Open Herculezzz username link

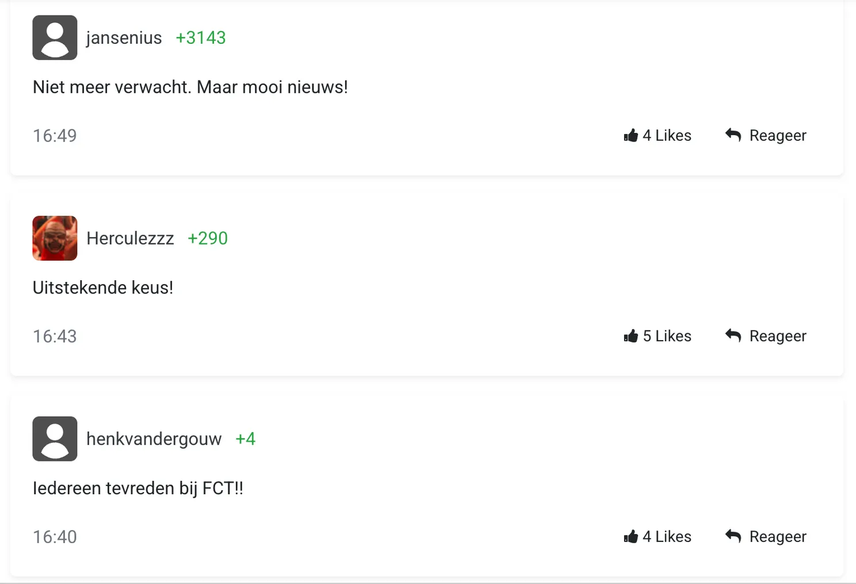[130, 238]
